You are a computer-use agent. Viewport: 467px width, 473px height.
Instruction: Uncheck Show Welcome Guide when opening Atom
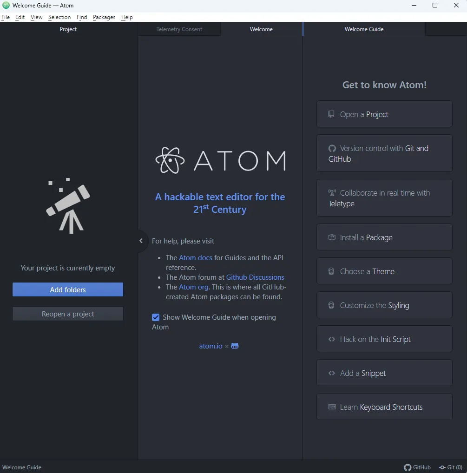click(x=155, y=317)
